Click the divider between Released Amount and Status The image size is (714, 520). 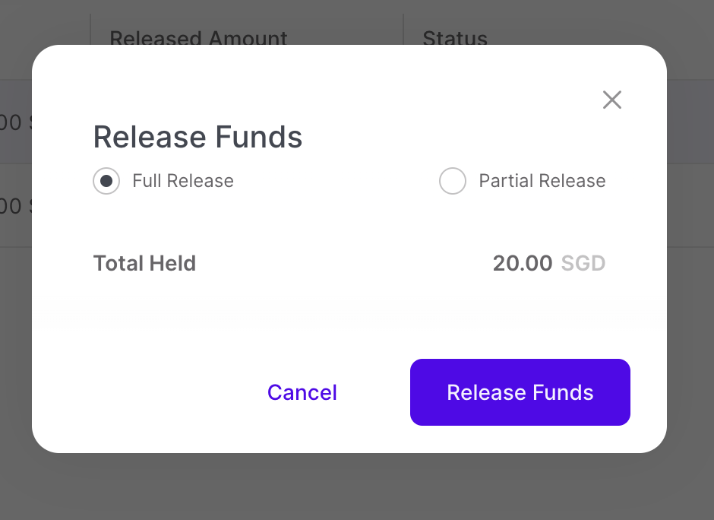(x=403, y=30)
